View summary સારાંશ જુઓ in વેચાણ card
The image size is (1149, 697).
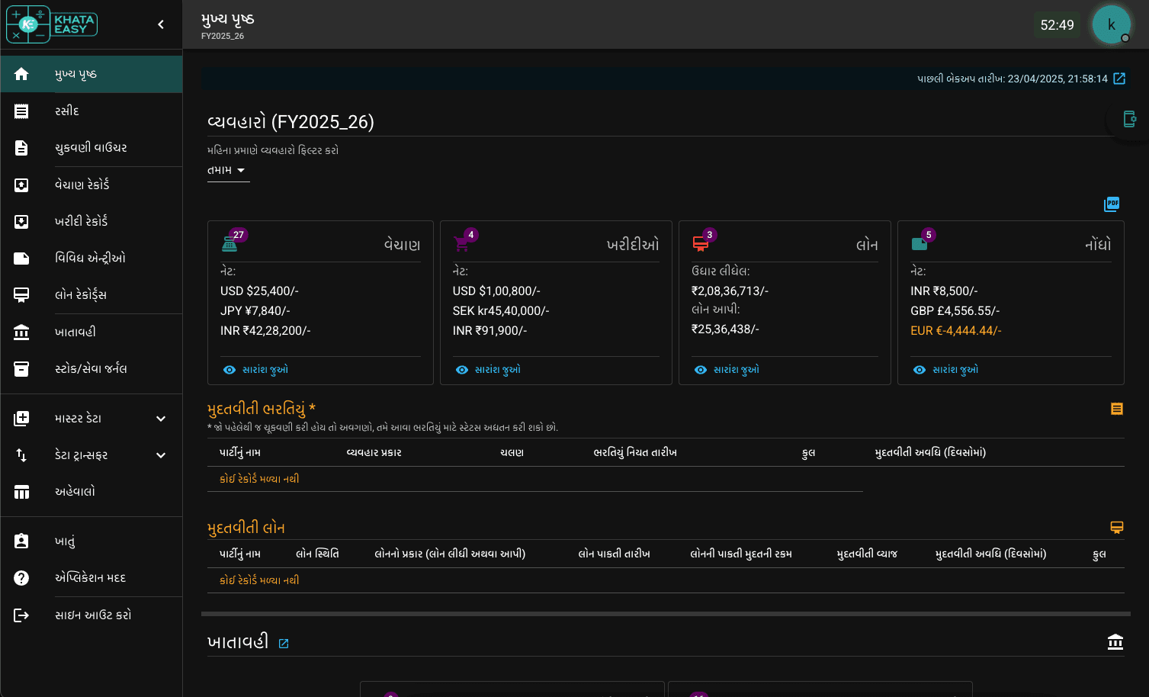[x=256, y=370]
